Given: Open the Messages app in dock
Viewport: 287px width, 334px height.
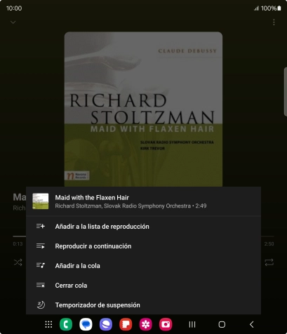Looking at the screenshot, I should coord(86,324).
